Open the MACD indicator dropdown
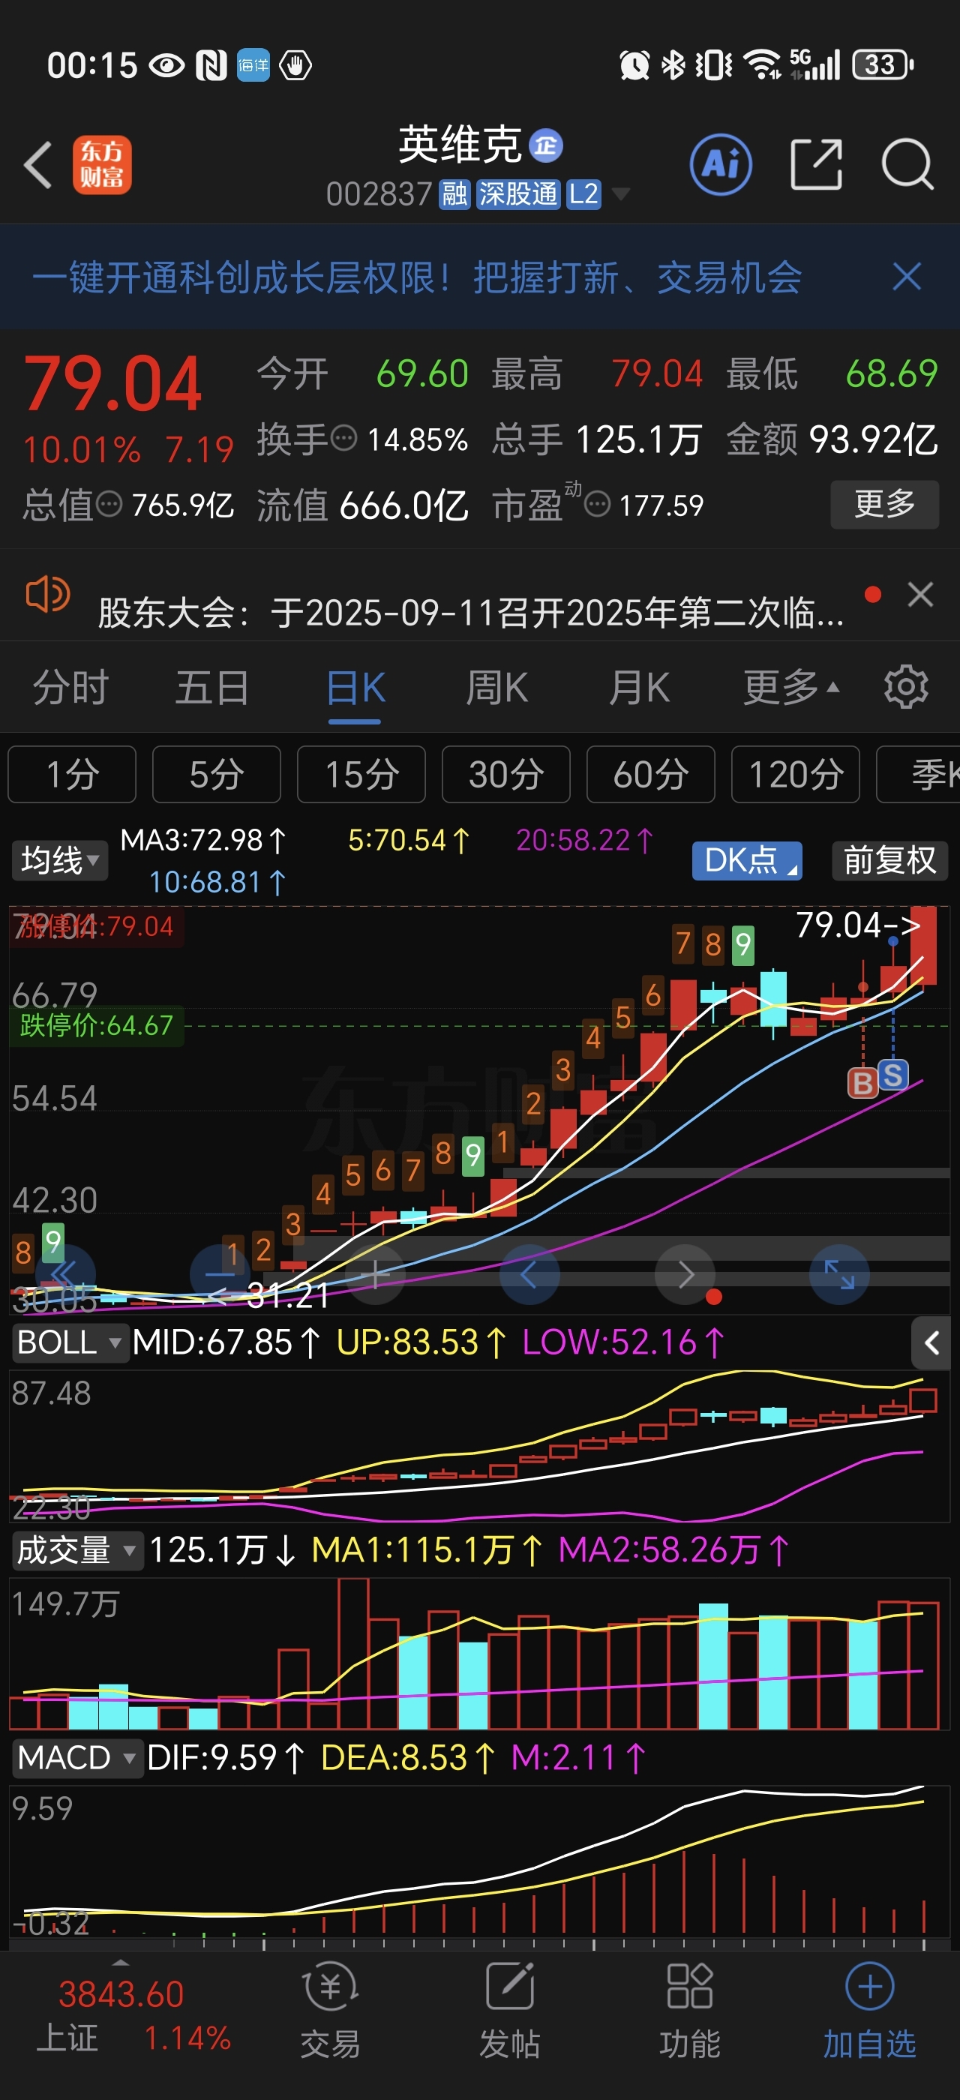960x2100 pixels. coord(77,1757)
